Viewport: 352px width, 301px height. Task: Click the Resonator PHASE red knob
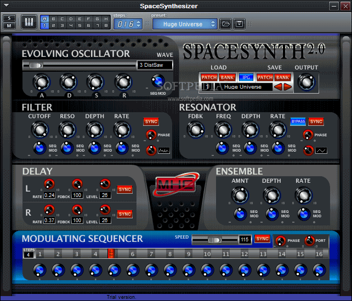308,135
